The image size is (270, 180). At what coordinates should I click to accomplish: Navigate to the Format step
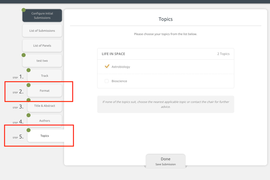45,91
